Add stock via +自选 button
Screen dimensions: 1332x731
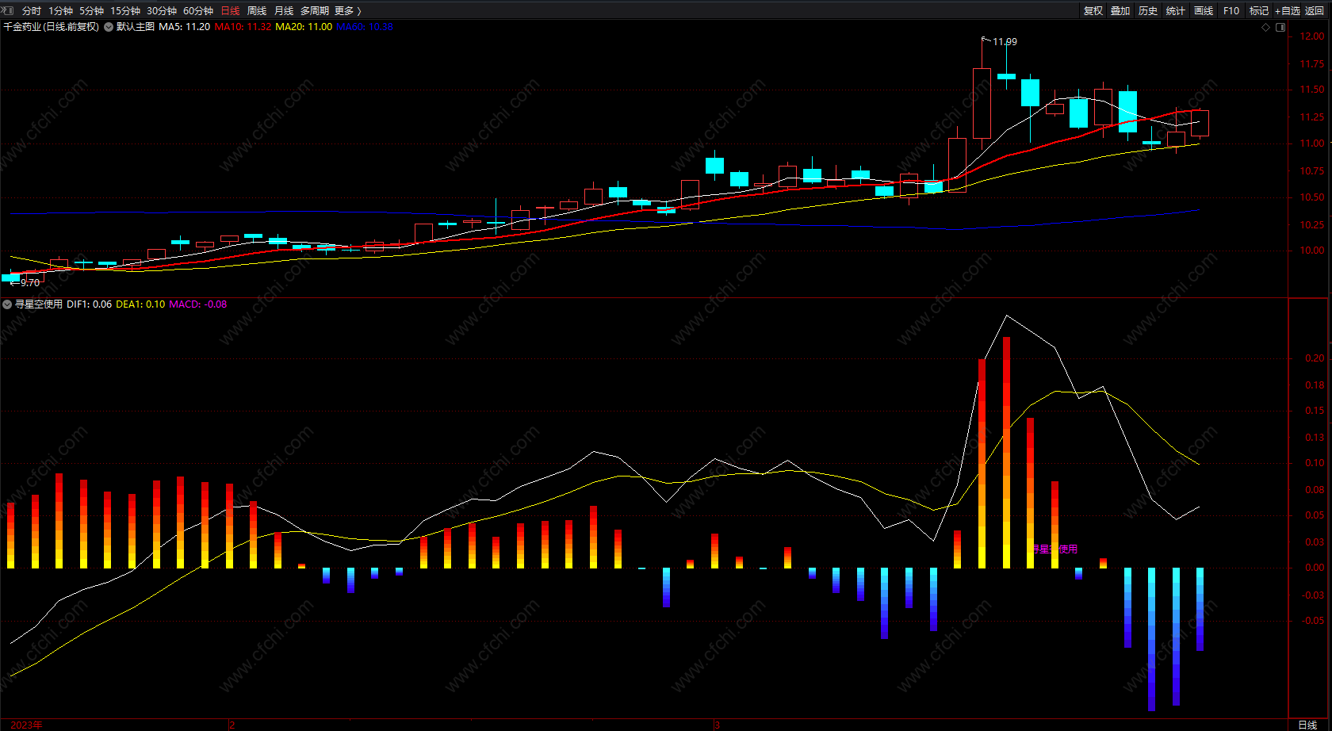(x=1288, y=10)
